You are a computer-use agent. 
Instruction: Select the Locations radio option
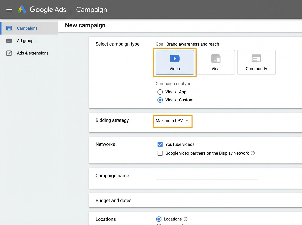point(159,219)
